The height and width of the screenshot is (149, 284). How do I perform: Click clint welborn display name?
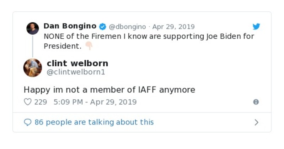(77, 64)
